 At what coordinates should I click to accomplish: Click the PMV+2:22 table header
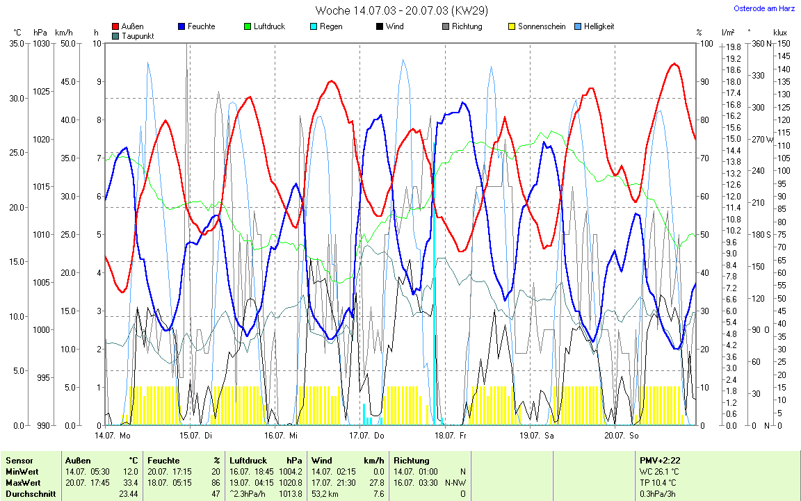tap(661, 461)
